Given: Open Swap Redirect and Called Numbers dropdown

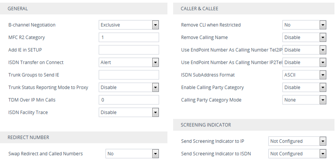Looking at the screenshot, I should click(132, 154).
